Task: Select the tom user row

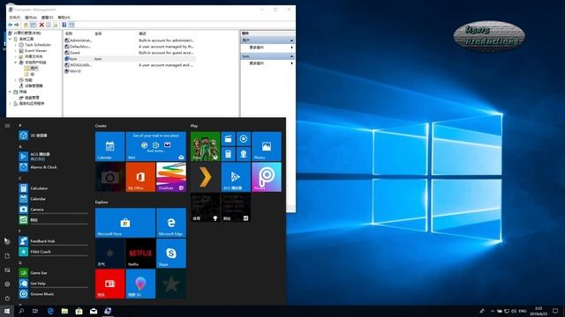Action: (x=130, y=59)
